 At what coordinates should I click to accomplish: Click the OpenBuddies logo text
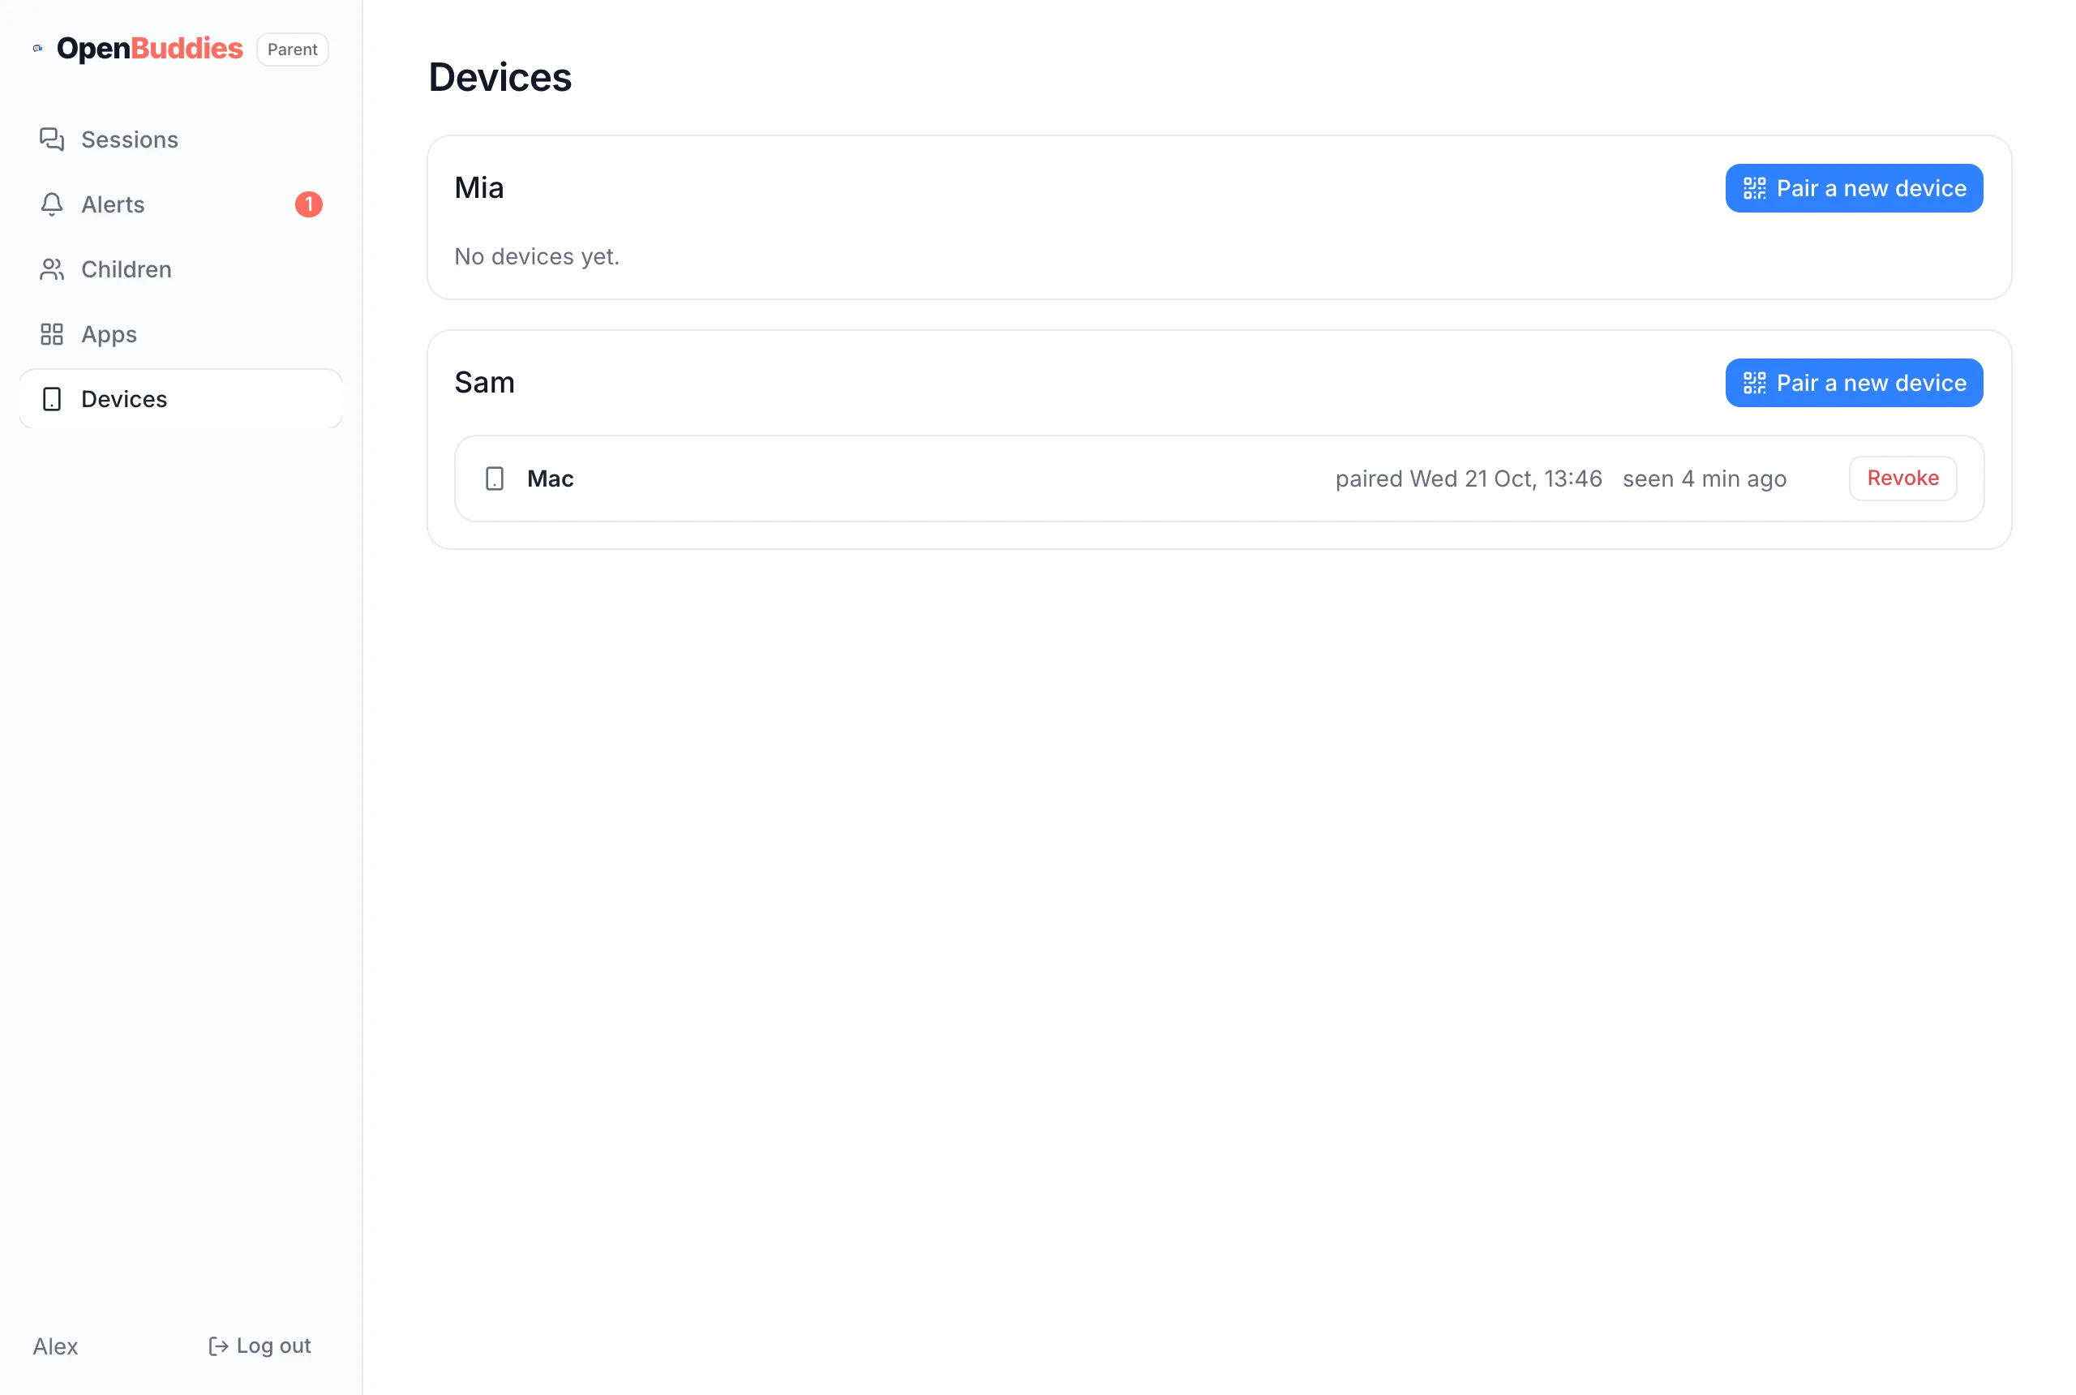click(149, 49)
